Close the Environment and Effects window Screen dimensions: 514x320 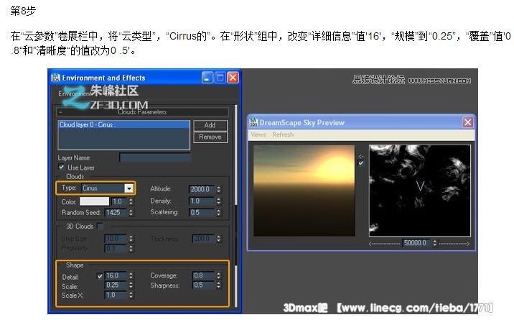[233, 78]
